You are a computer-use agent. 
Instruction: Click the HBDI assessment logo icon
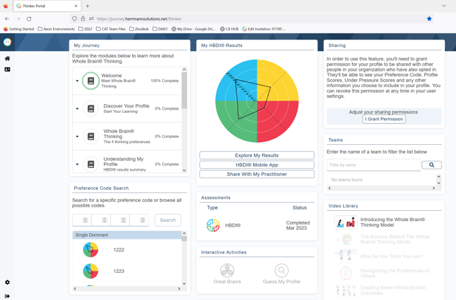pyautogui.click(x=213, y=225)
